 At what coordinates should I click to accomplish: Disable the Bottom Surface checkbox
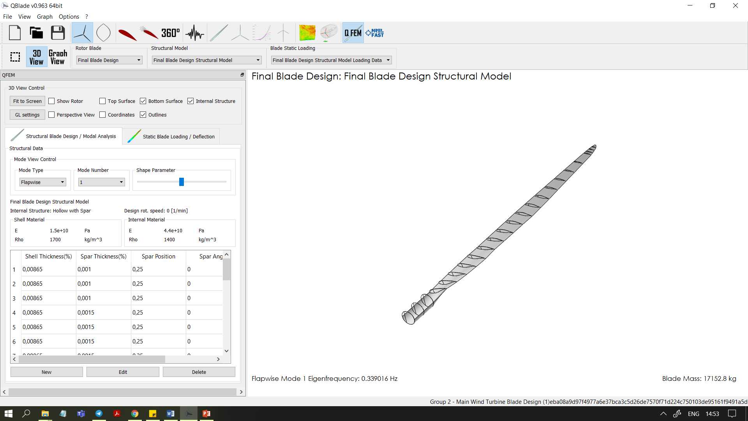coord(143,101)
